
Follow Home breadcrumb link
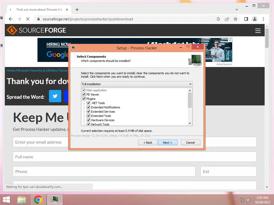pos(11,70)
